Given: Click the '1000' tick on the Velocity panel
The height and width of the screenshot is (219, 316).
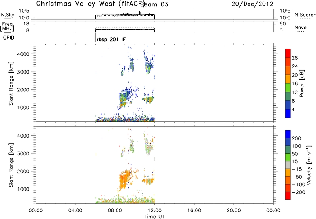Looking at the screenshot, I should 23,189.
